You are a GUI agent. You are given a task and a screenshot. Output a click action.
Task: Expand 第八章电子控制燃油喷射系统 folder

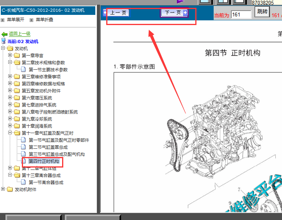[10, 111]
